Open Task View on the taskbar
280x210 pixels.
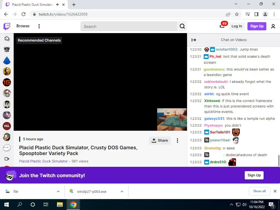(x=46, y=205)
